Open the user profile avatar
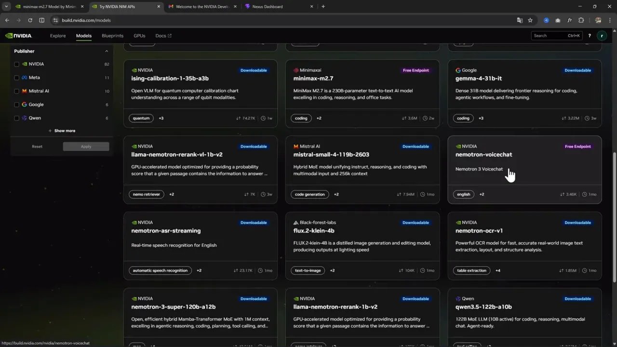 click(x=602, y=36)
